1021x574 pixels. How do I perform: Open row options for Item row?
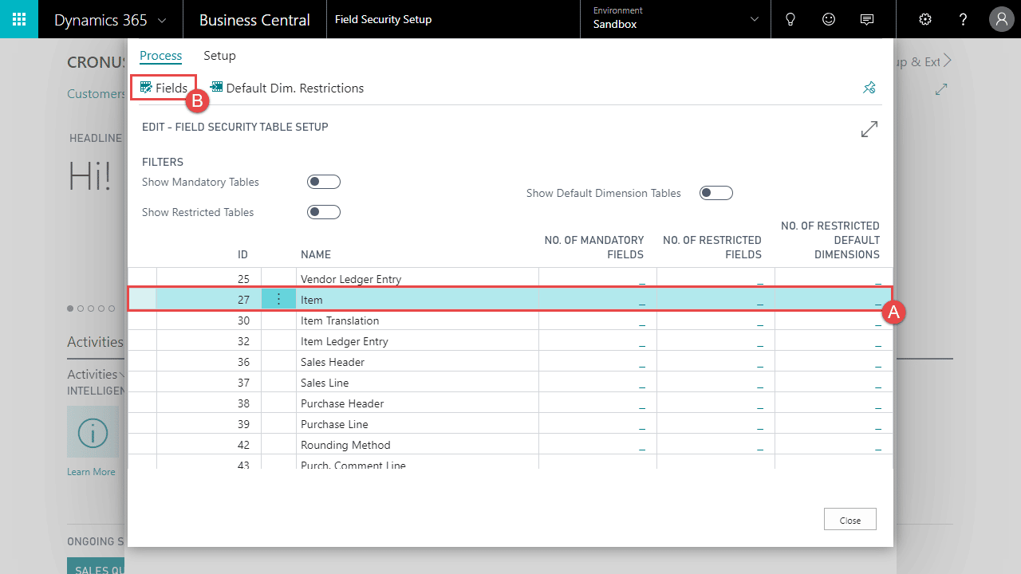[x=278, y=299]
